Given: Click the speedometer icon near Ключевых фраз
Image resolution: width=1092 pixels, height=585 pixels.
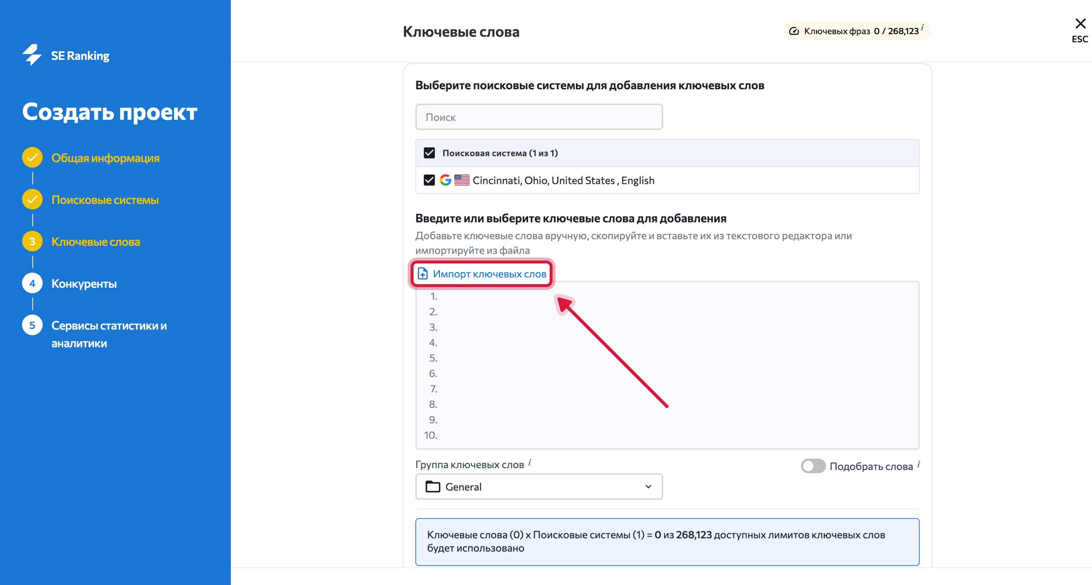Looking at the screenshot, I should 794,31.
